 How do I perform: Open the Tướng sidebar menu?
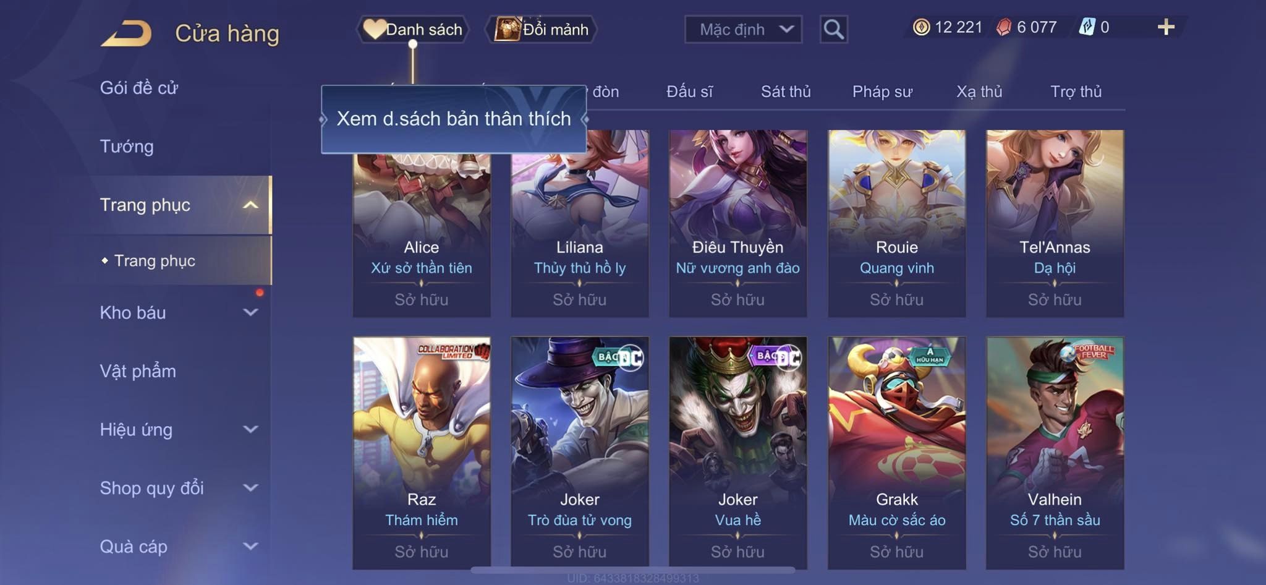[x=127, y=147]
